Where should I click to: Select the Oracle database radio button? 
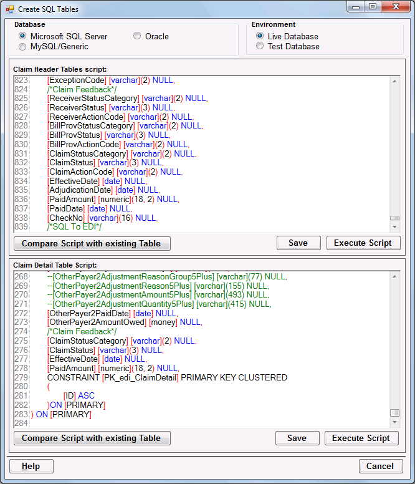point(137,36)
